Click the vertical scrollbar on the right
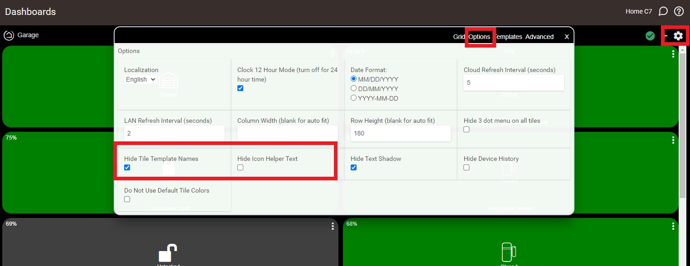The width and height of the screenshot is (690, 266). coord(682,127)
